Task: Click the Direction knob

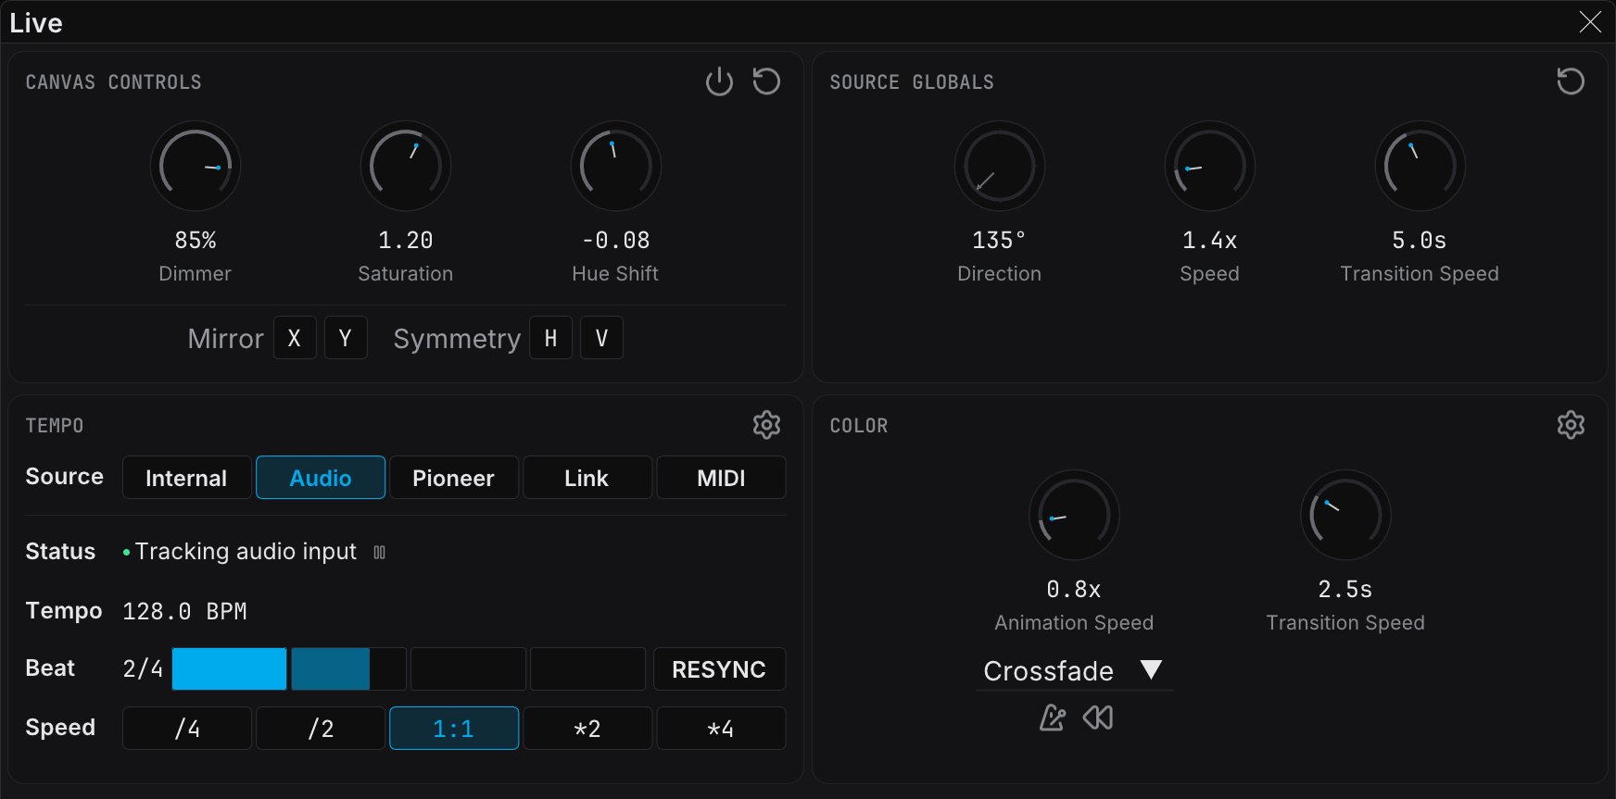Action: (x=1000, y=167)
